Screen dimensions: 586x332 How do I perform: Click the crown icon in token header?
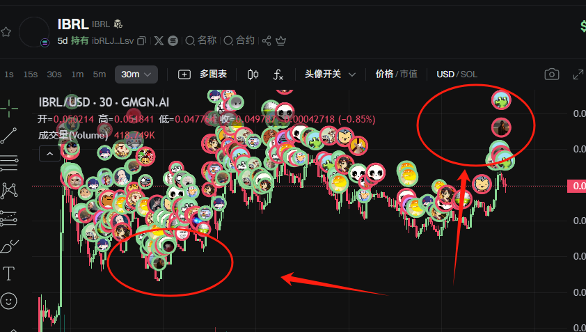click(x=280, y=41)
